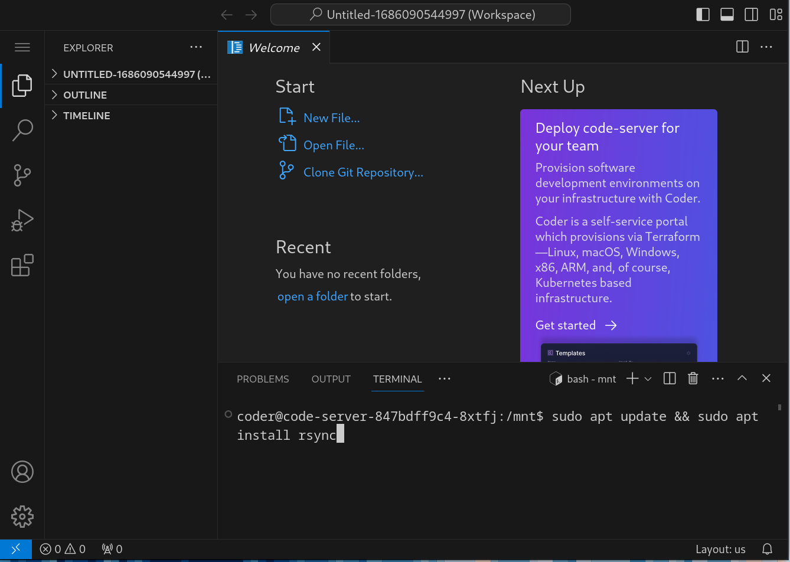790x562 pixels.
Task: Show errors and warnings count in status bar
Action: pyautogui.click(x=63, y=549)
